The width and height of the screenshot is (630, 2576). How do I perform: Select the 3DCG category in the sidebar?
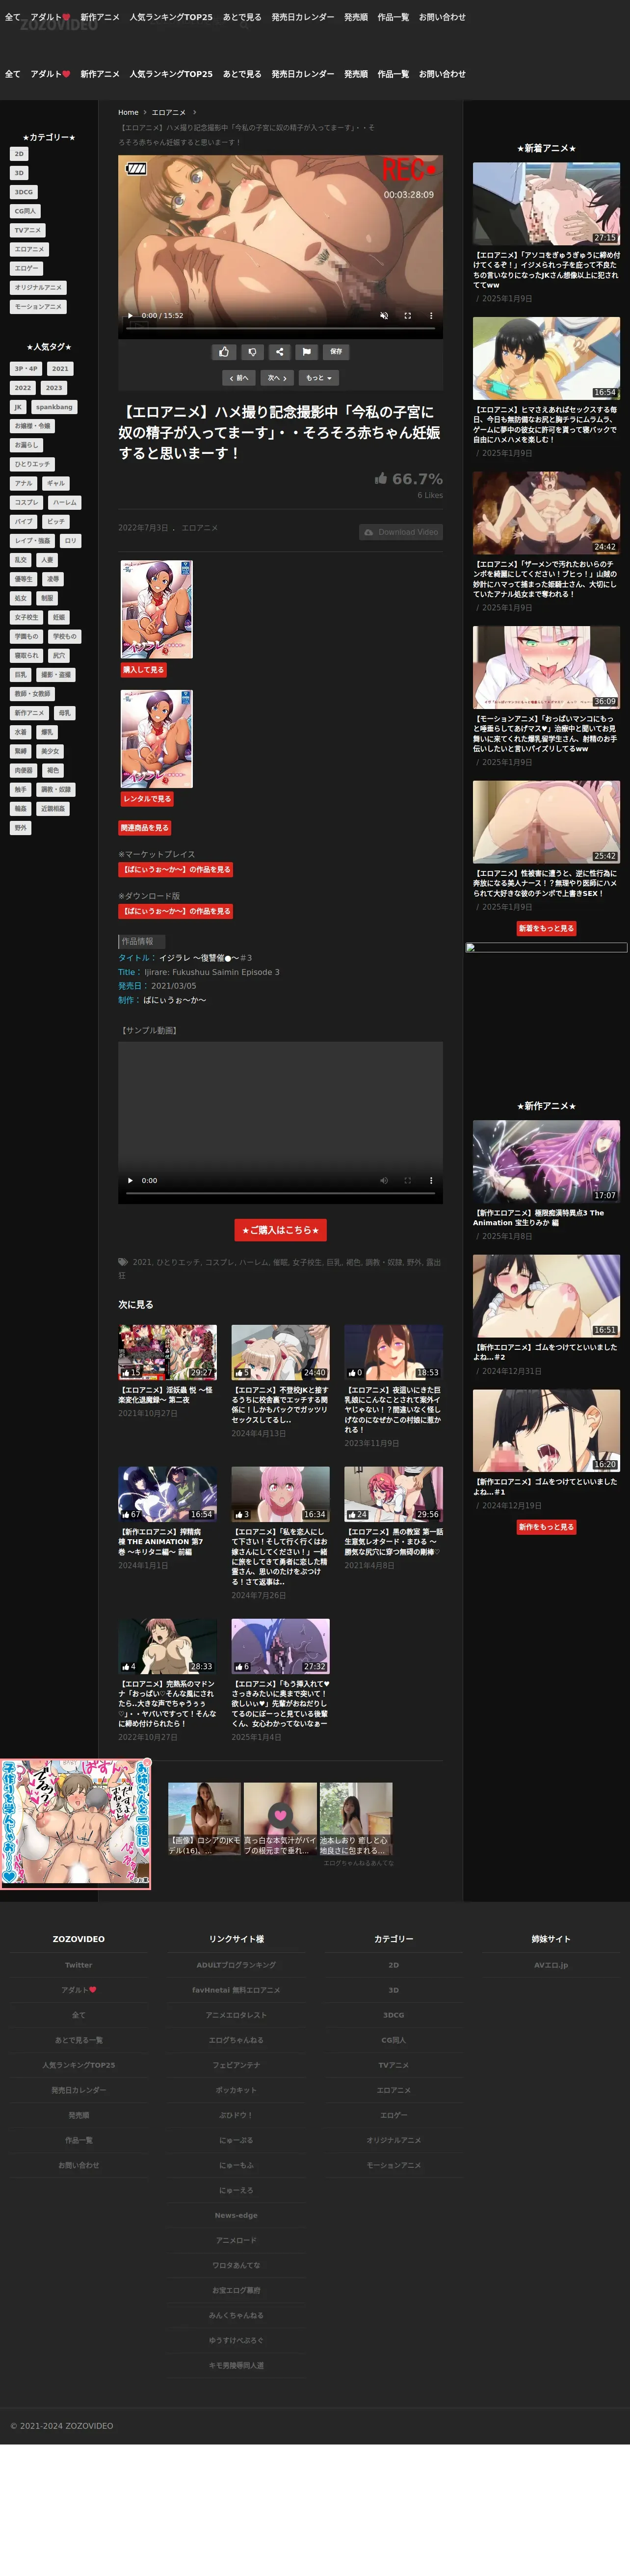[23, 192]
